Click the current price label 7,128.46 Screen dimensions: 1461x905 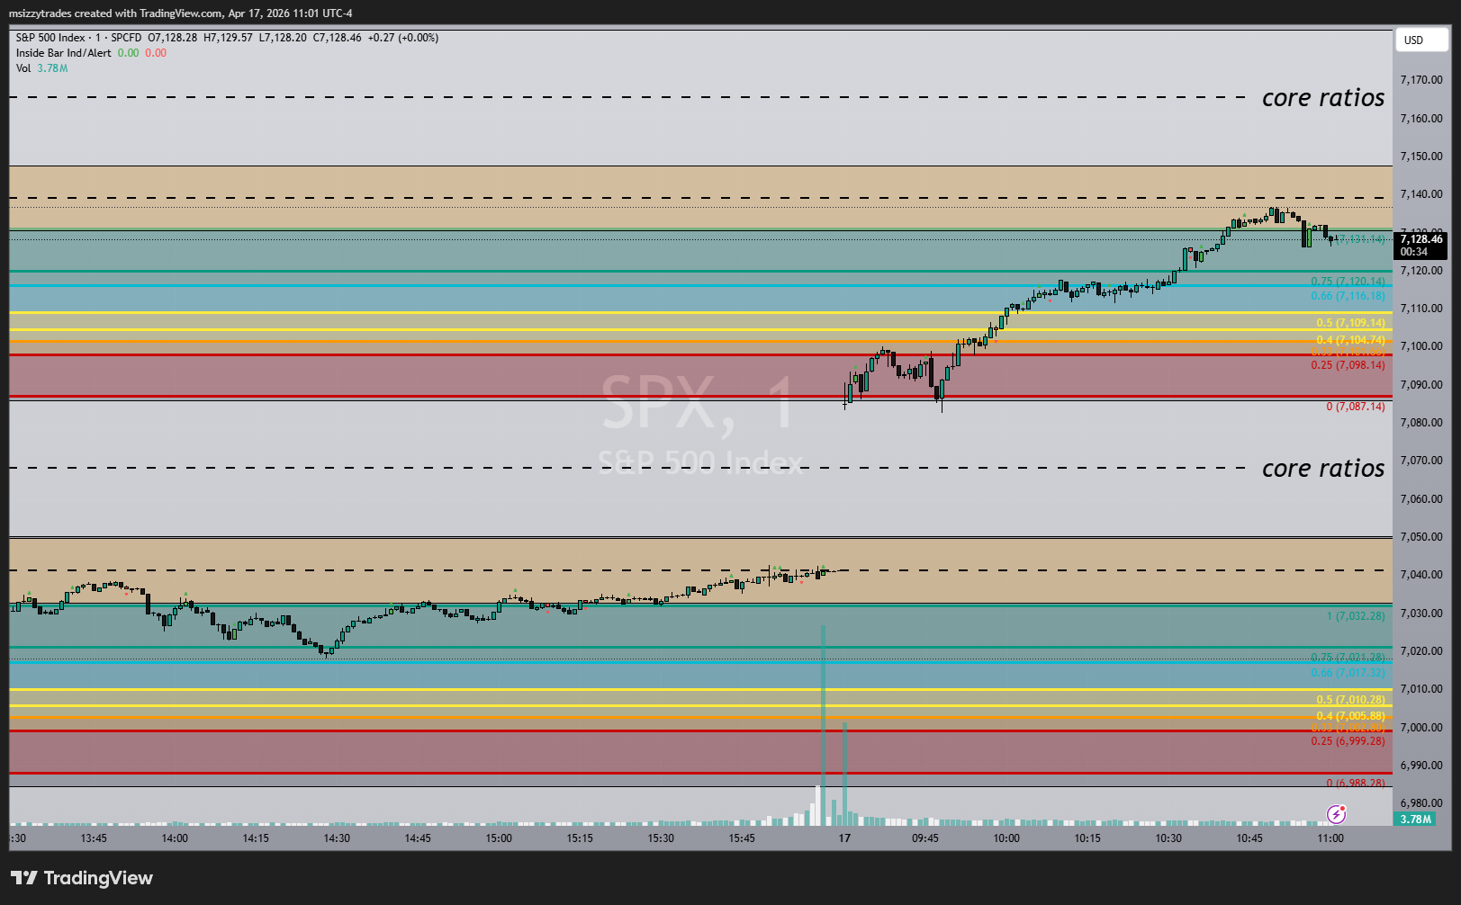click(x=1421, y=238)
